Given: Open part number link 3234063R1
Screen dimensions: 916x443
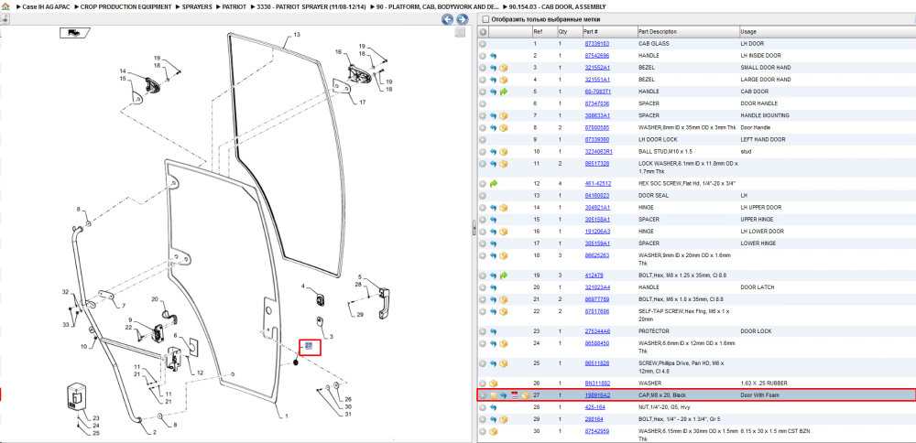Looking at the screenshot, I should (x=598, y=152).
